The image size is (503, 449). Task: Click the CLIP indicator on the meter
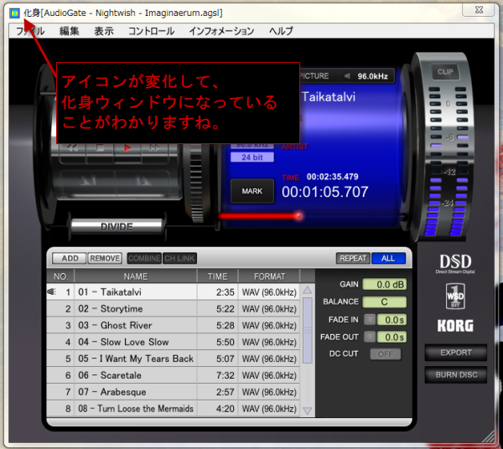tap(445, 72)
